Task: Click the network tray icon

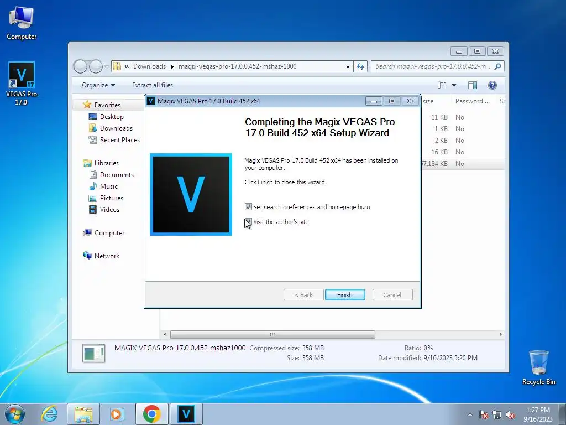Action: [497, 415]
